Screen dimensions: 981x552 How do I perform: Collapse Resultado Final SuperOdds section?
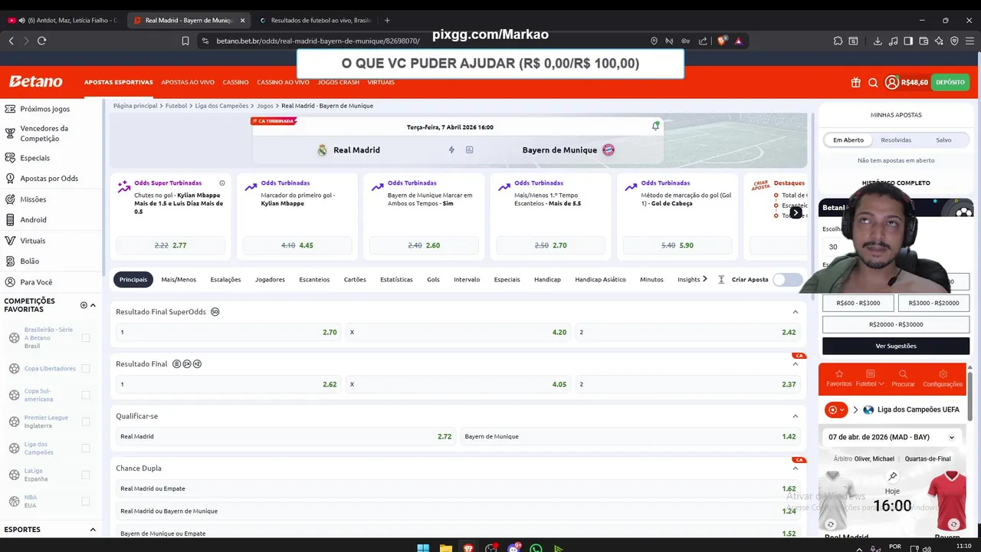click(795, 312)
